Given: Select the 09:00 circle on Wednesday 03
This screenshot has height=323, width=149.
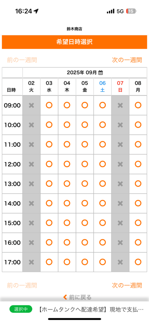Looking at the screenshot, I should 49,105.
